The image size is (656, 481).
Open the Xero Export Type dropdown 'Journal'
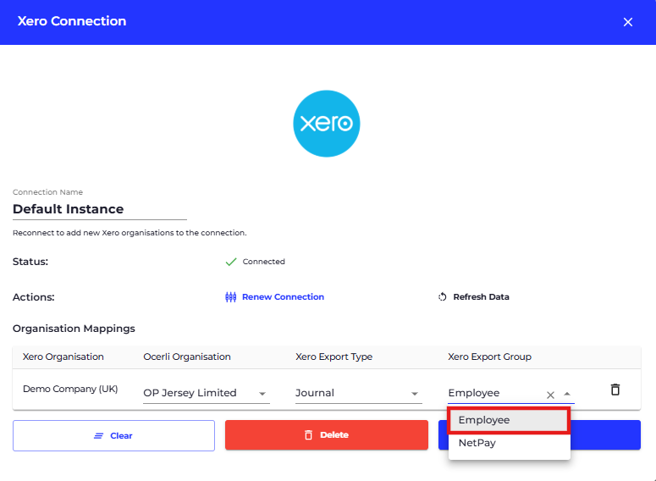pyautogui.click(x=359, y=393)
